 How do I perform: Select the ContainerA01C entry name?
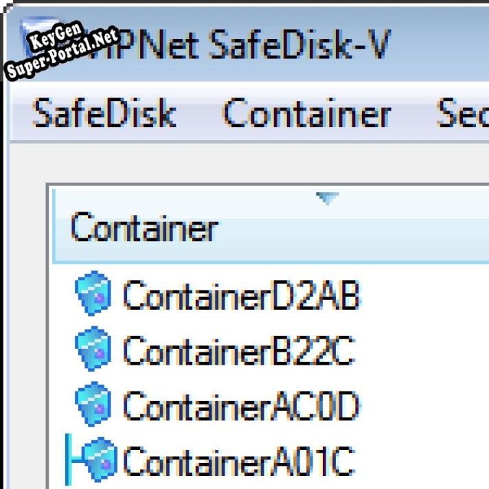click(x=238, y=460)
